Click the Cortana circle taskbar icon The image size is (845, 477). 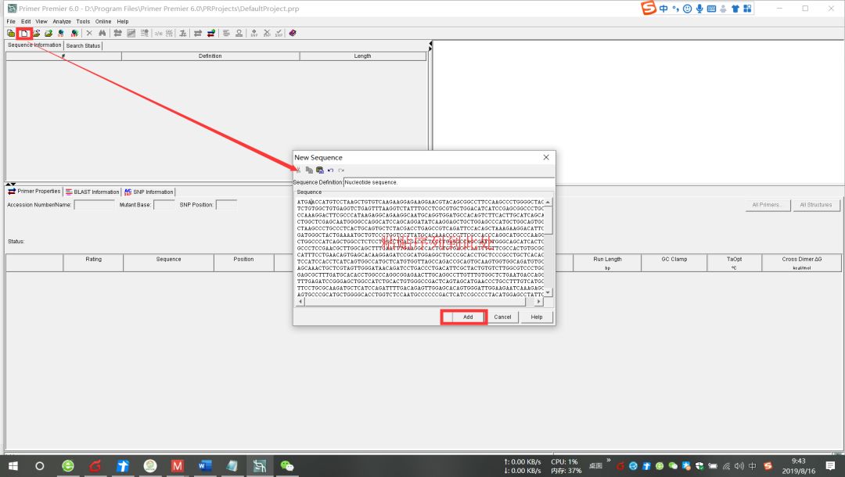coord(39,466)
